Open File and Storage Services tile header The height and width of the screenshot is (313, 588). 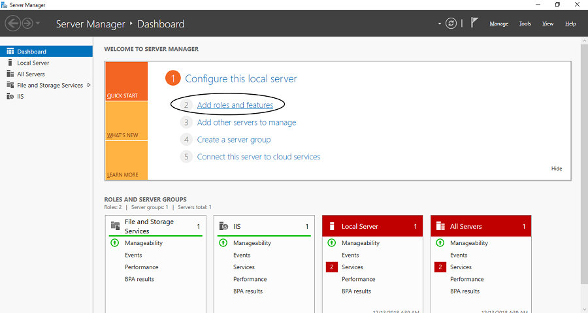point(155,226)
